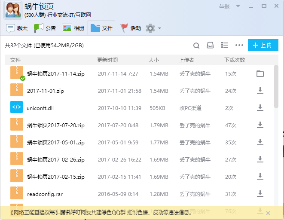Click zip icon of 蜗牛锁页2017-02-26.zip
284x220 pixels.
tap(17, 159)
